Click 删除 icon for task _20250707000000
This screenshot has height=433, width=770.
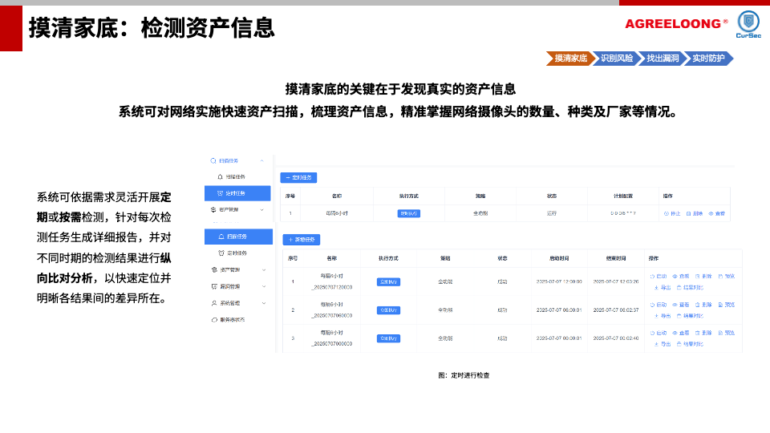coord(697,333)
